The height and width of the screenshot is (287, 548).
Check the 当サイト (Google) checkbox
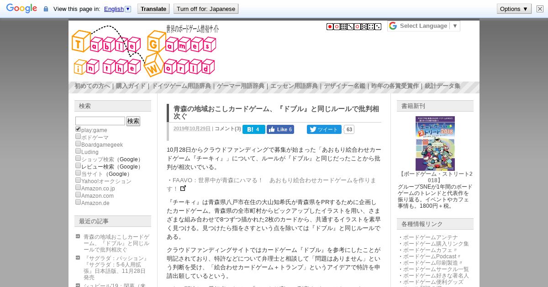[x=78, y=173]
